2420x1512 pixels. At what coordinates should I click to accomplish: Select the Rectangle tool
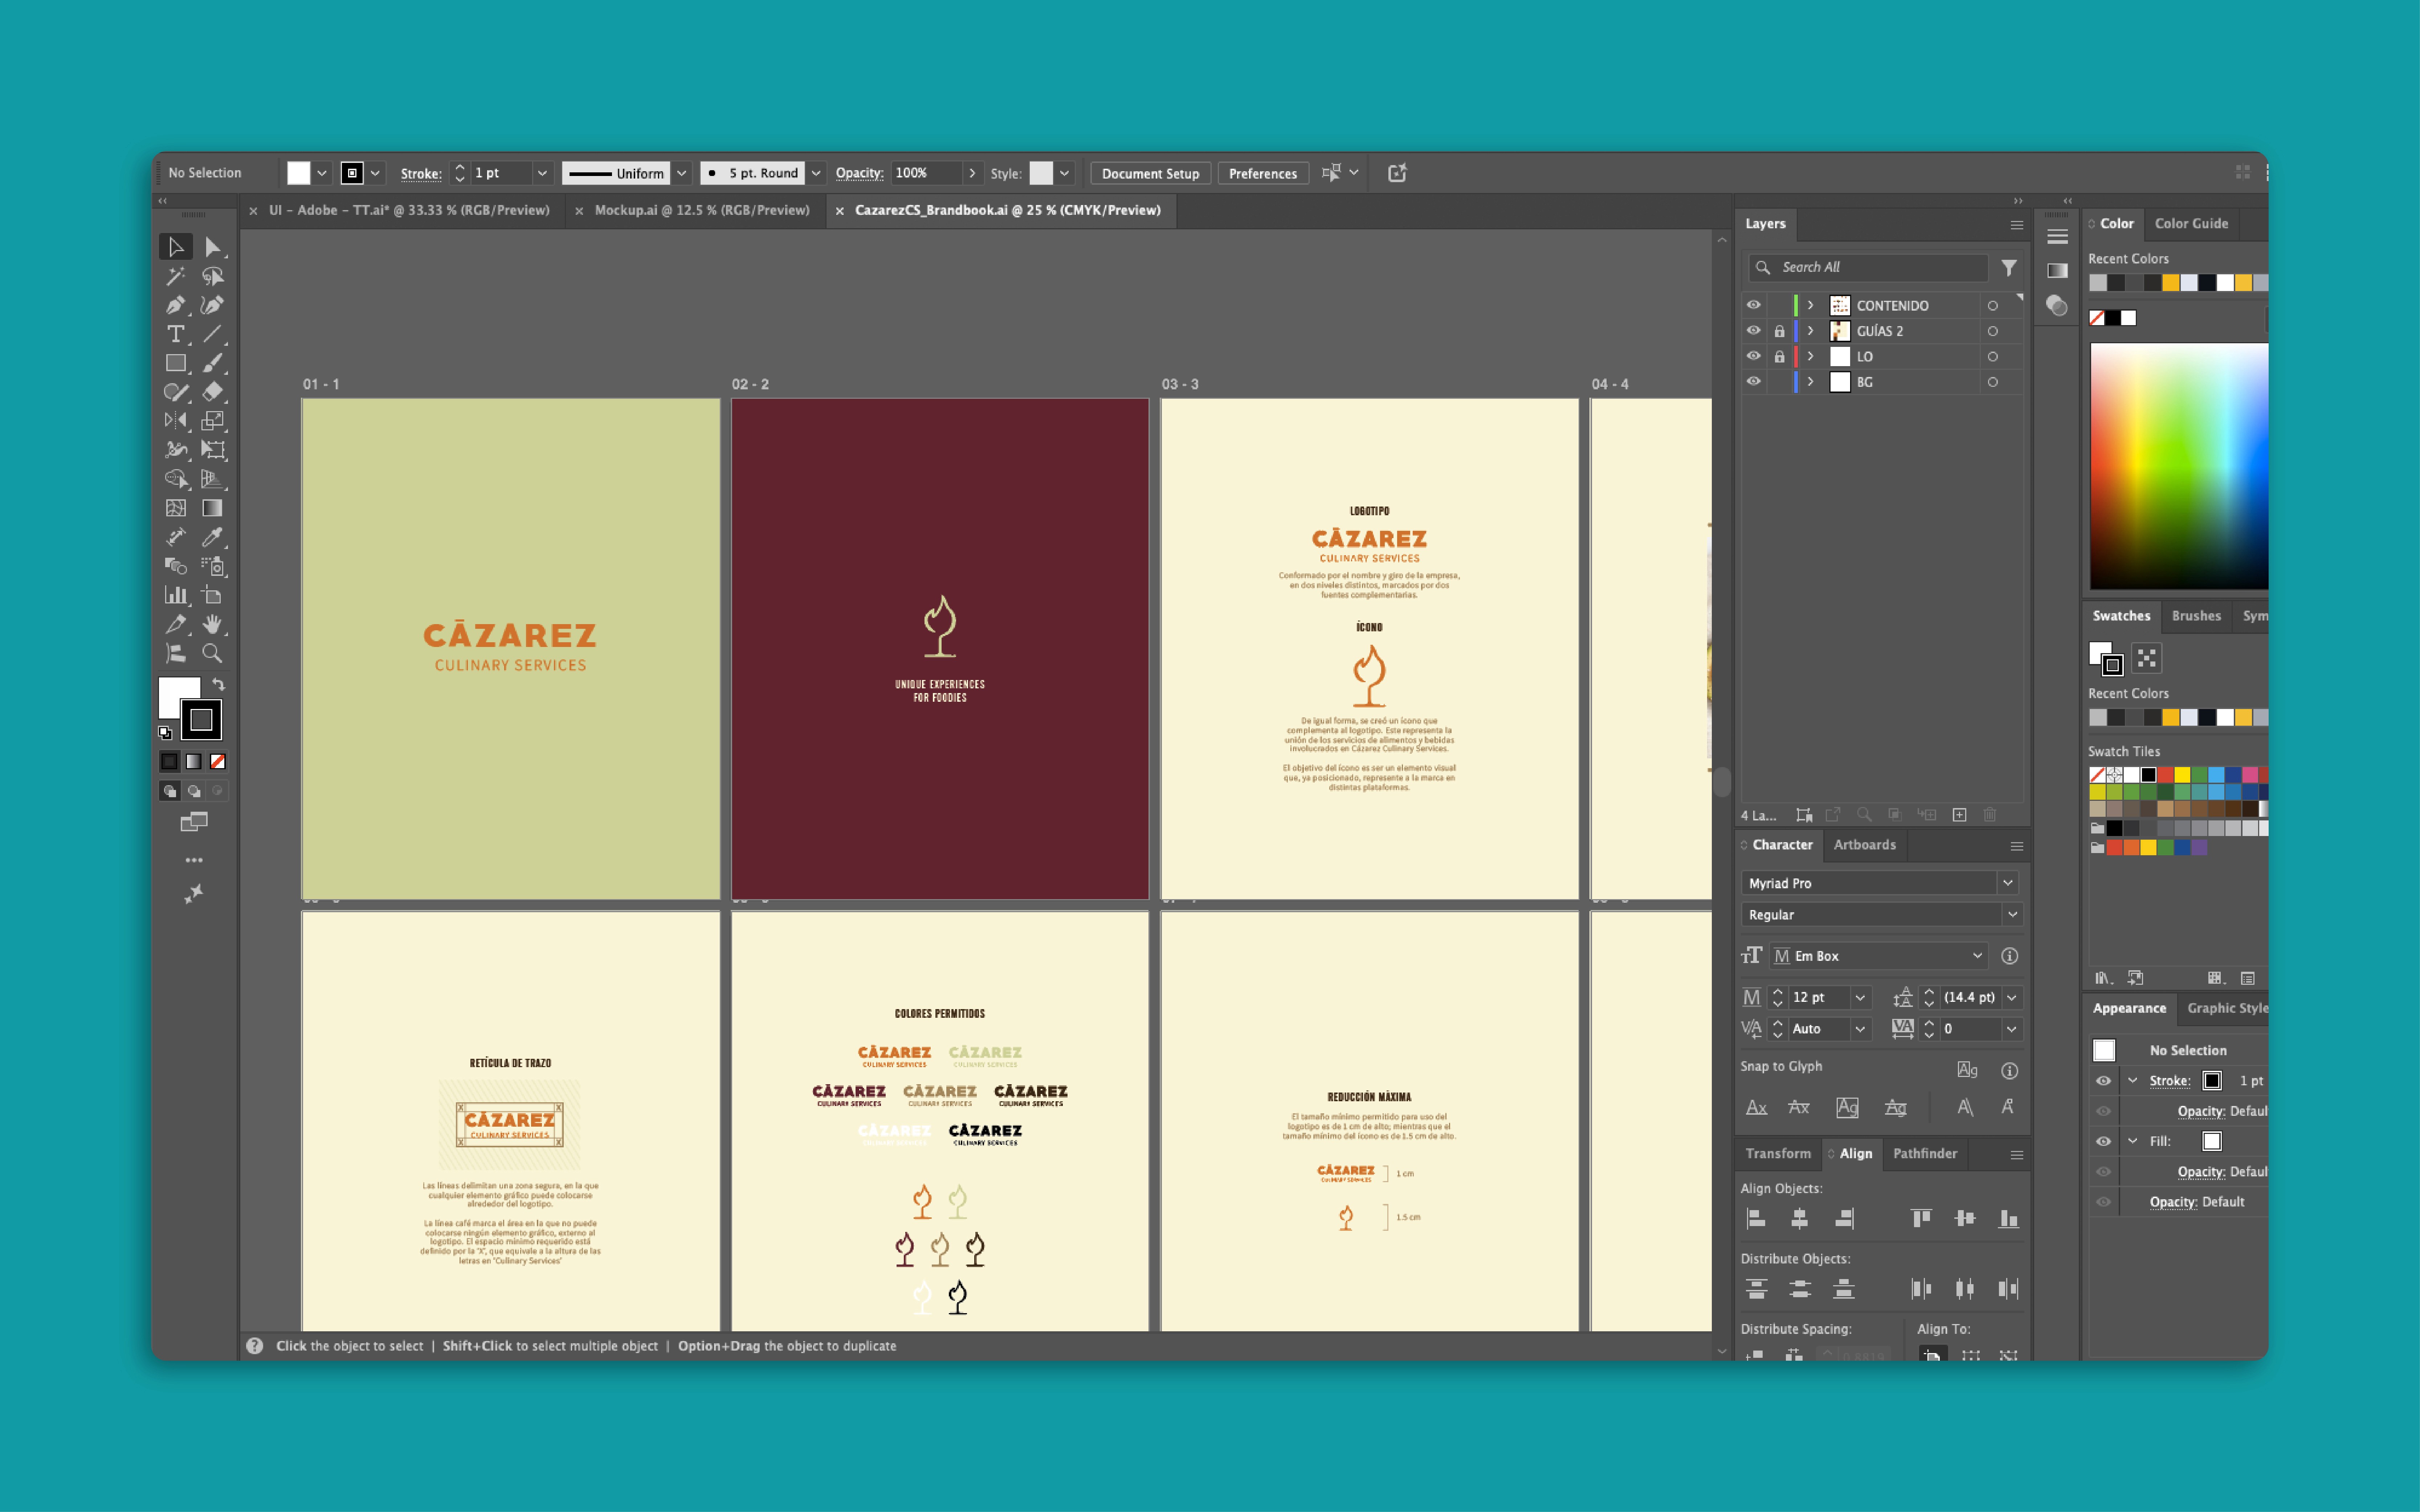(x=175, y=363)
